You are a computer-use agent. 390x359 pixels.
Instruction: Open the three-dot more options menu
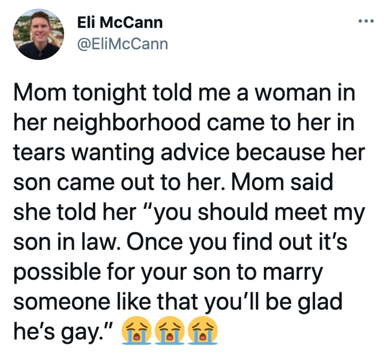366,21
